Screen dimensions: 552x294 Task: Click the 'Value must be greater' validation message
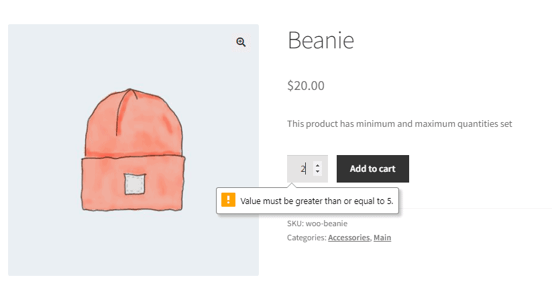click(317, 201)
